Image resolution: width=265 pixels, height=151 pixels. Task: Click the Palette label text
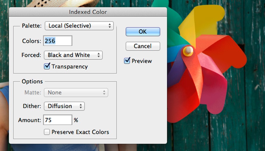(x=32, y=26)
